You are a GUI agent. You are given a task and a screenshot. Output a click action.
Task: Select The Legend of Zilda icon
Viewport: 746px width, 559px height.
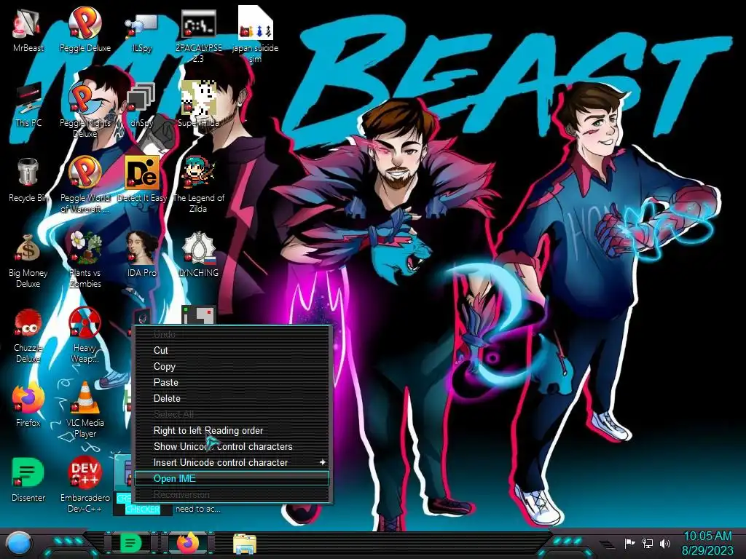198,184
